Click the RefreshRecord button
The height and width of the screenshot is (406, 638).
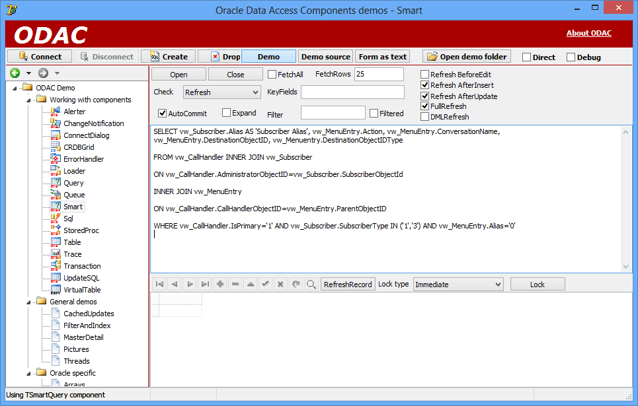coord(348,284)
